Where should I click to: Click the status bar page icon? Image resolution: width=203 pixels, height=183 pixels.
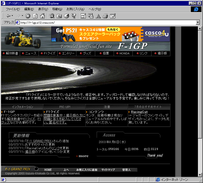point(3,180)
